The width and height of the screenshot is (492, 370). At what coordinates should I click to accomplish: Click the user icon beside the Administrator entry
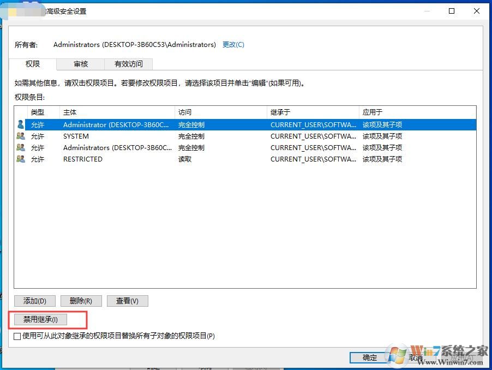click(x=21, y=124)
